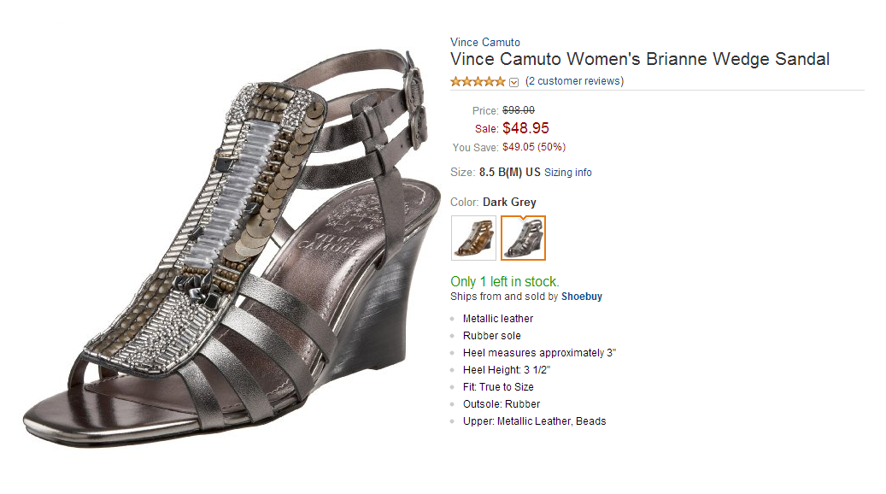Click the $48.95 sale price
The image size is (886, 494).
(525, 128)
